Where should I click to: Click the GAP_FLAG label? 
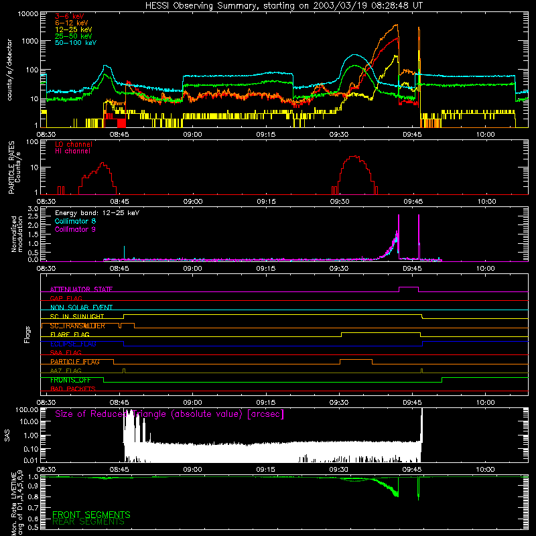pyautogui.click(x=66, y=298)
